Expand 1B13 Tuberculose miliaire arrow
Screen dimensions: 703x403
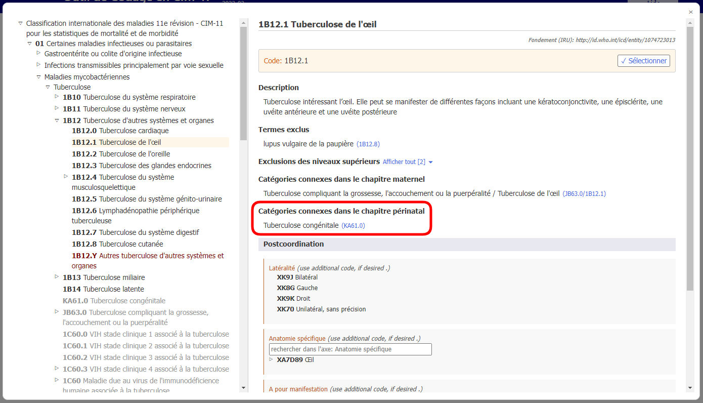(57, 276)
